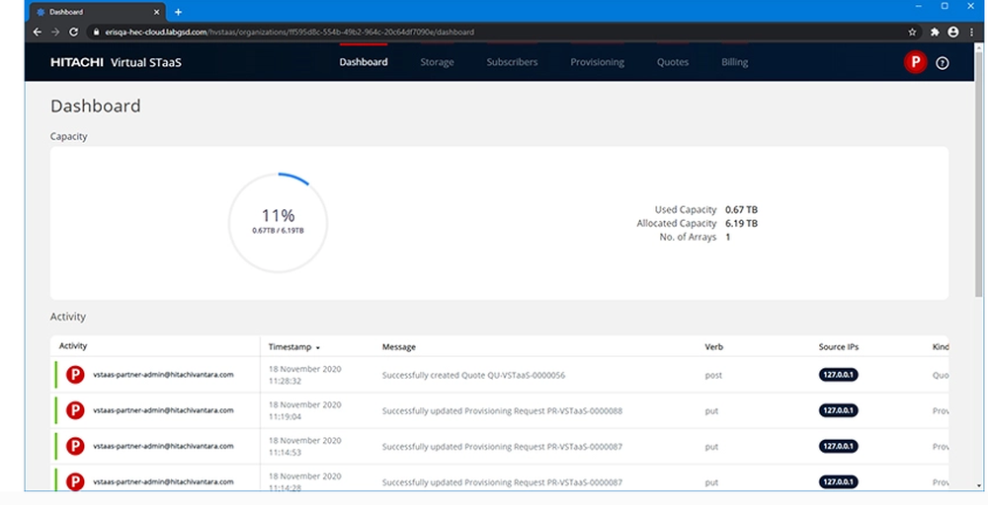Image resolution: width=988 pixels, height=505 pixels.
Task: Open the Provisioning tab
Action: tap(598, 62)
